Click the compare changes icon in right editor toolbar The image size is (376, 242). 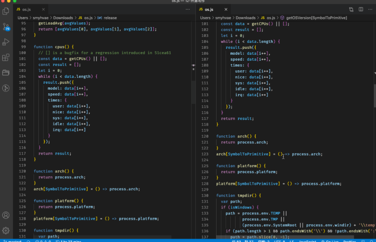point(351,9)
